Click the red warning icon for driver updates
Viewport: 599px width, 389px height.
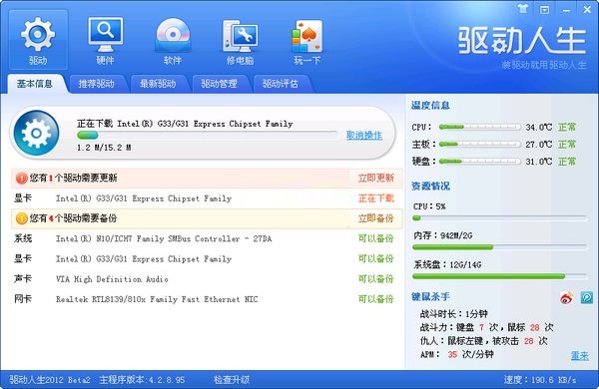click(21, 178)
